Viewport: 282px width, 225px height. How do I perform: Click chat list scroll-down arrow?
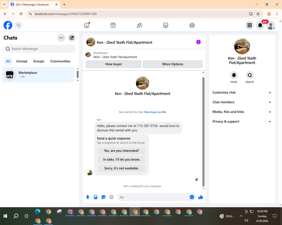tap(78, 80)
